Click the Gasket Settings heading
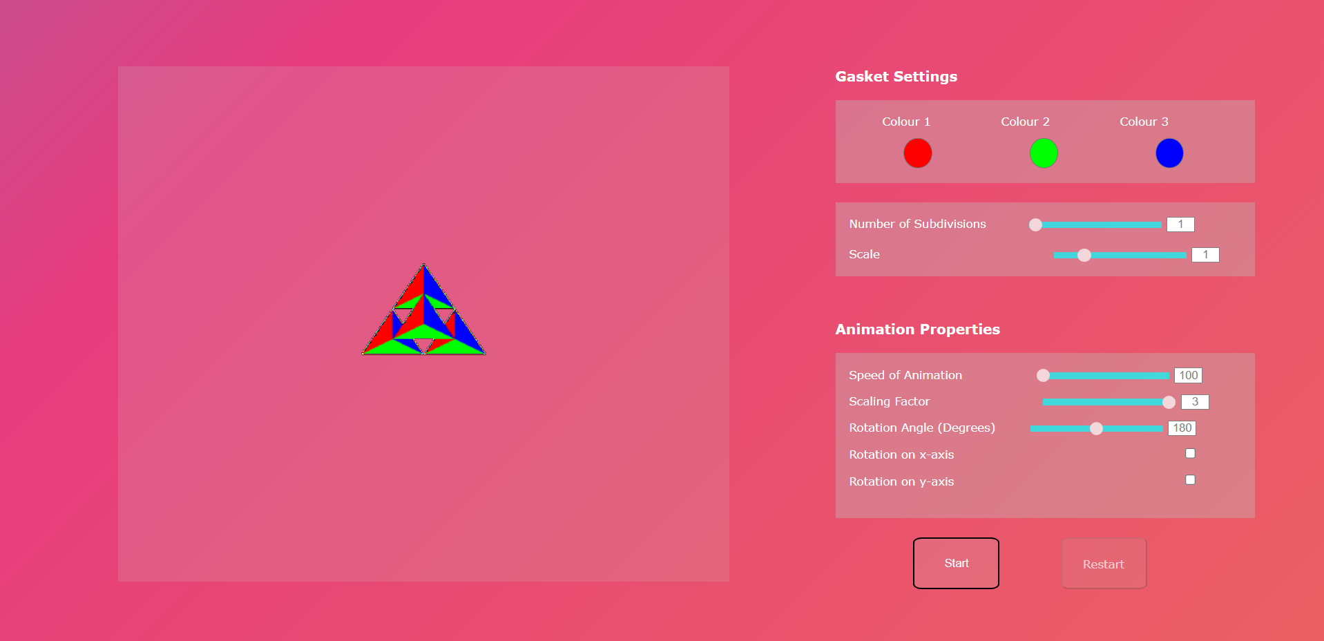Image resolution: width=1324 pixels, height=641 pixels. pos(896,76)
